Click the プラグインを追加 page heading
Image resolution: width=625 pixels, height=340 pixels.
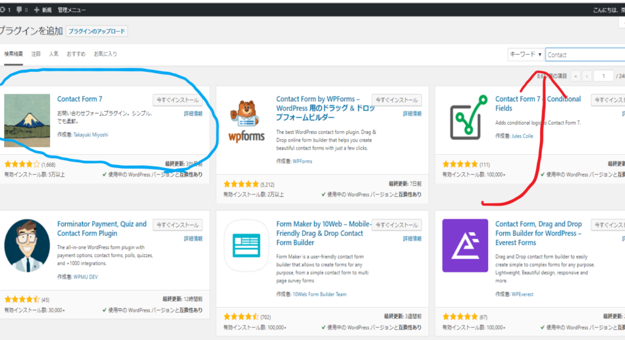pos(31,31)
